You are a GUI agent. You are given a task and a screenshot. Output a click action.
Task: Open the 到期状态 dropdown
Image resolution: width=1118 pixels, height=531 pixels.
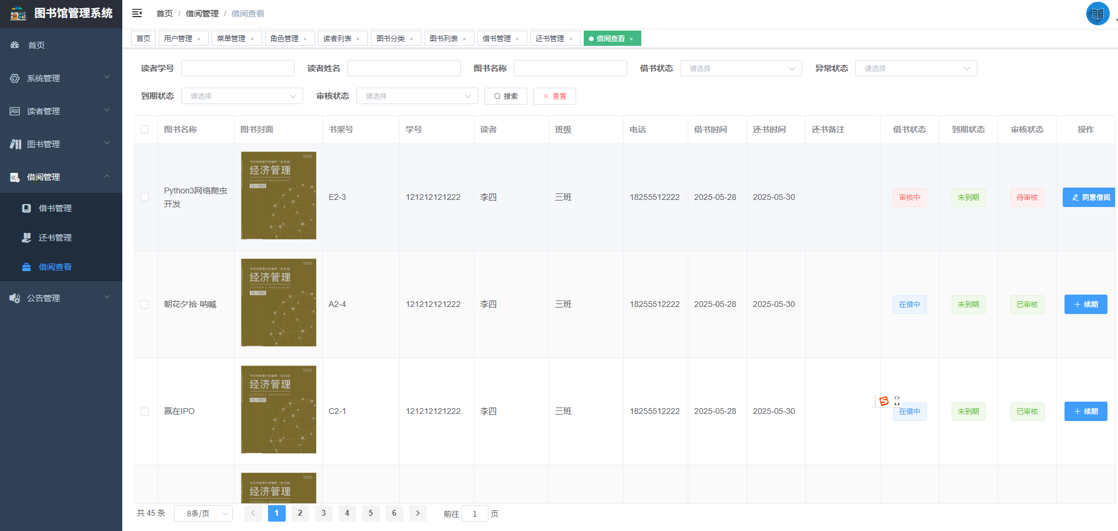(x=242, y=95)
